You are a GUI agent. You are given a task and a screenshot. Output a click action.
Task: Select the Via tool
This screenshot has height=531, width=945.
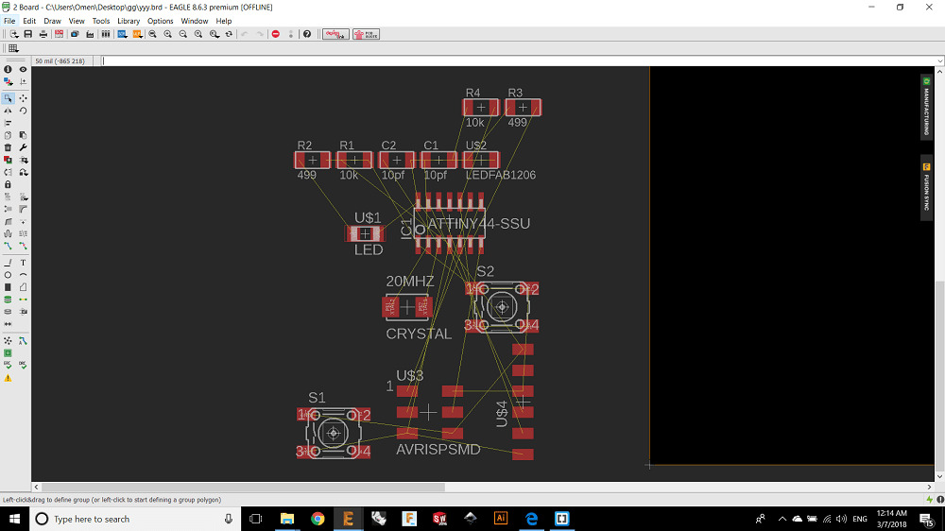8,300
